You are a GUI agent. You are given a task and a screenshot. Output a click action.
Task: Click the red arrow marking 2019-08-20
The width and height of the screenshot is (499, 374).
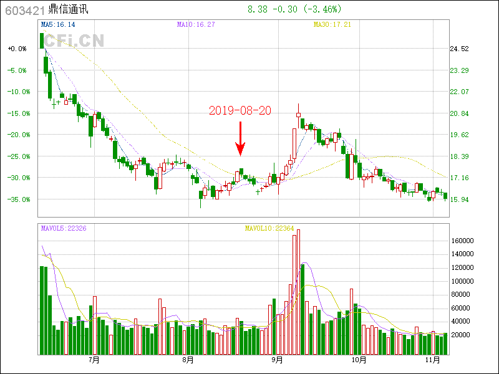click(x=240, y=139)
